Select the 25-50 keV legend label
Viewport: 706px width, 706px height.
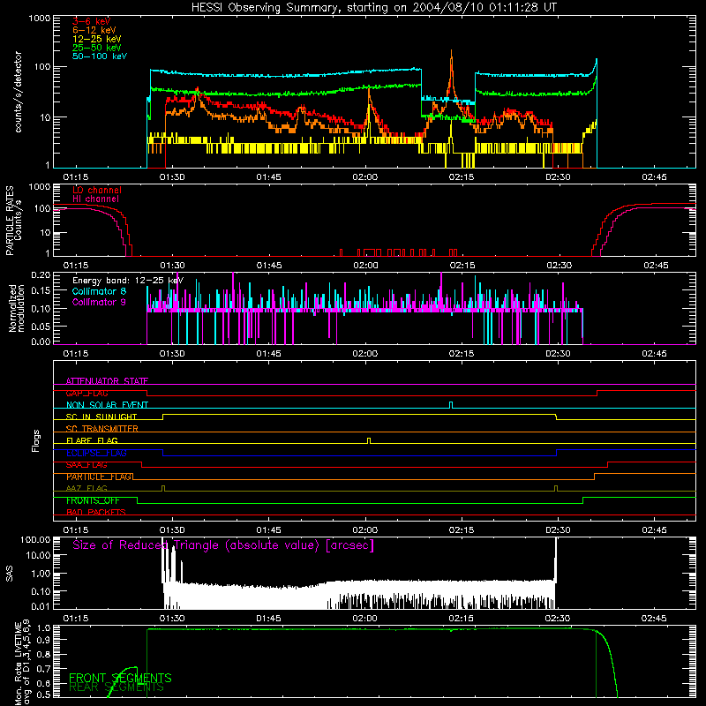click(97, 48)
